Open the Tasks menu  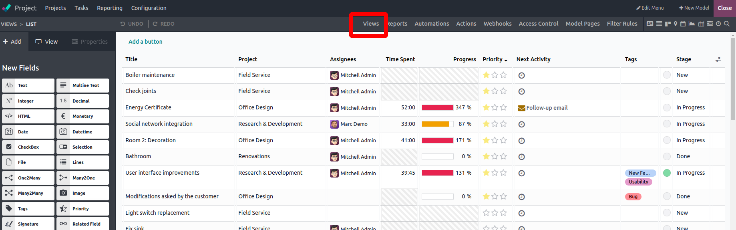(81, 8)
